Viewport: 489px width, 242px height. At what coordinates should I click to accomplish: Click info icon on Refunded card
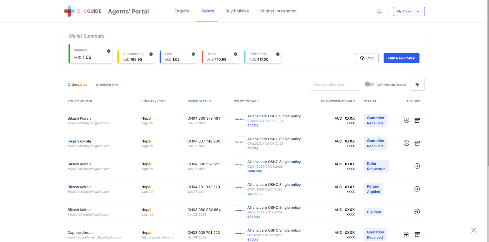pos(278,54)
